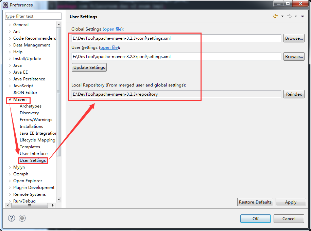Click tree horizontal scrollbar left arrow
The width and height of the screenshot is (311, 231).
8,205
